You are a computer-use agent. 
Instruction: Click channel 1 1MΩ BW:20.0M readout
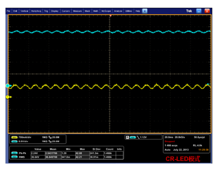point(51,137)
